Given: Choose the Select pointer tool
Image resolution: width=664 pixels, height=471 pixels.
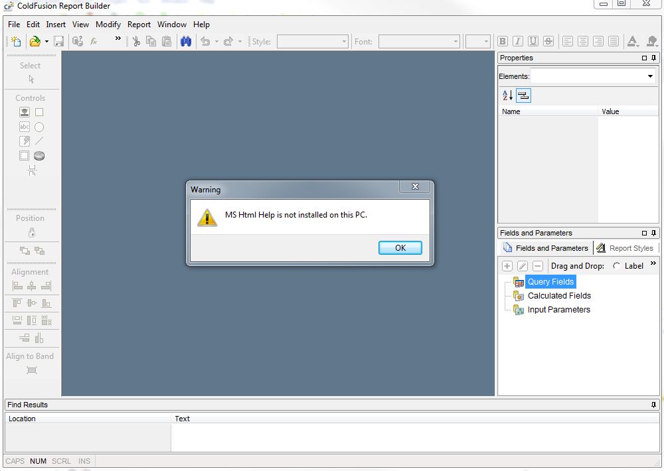Looking at the screenshot, I should click(31, 79).
